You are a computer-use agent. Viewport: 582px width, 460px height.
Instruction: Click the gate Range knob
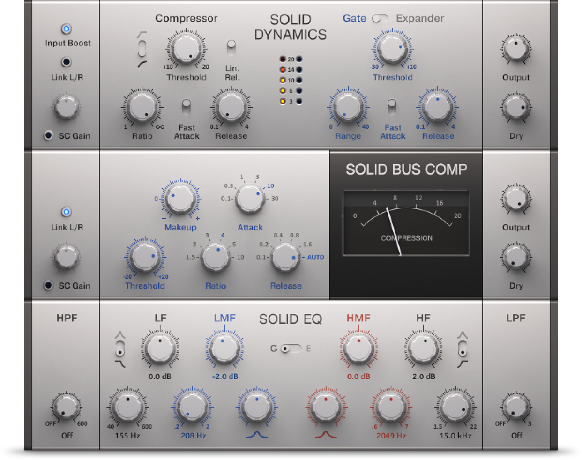pyautogui.click(x=348, y=107)
